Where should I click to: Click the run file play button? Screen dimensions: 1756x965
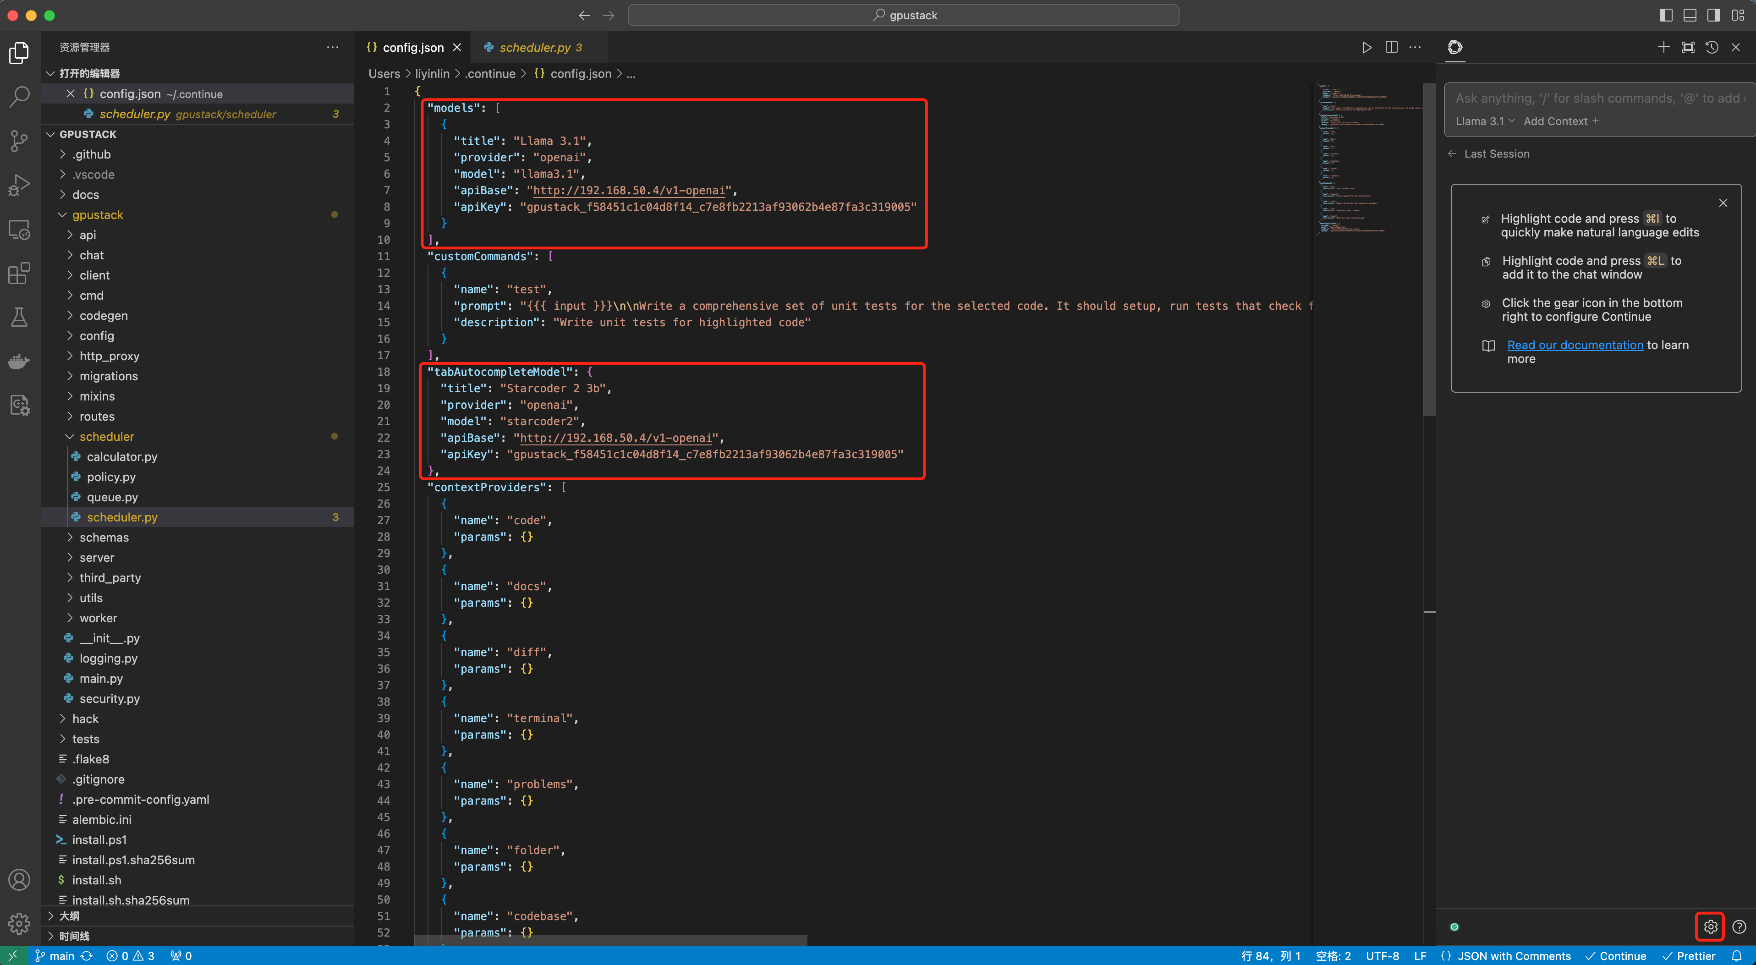pyautogui.click(x=1366, y=47)
